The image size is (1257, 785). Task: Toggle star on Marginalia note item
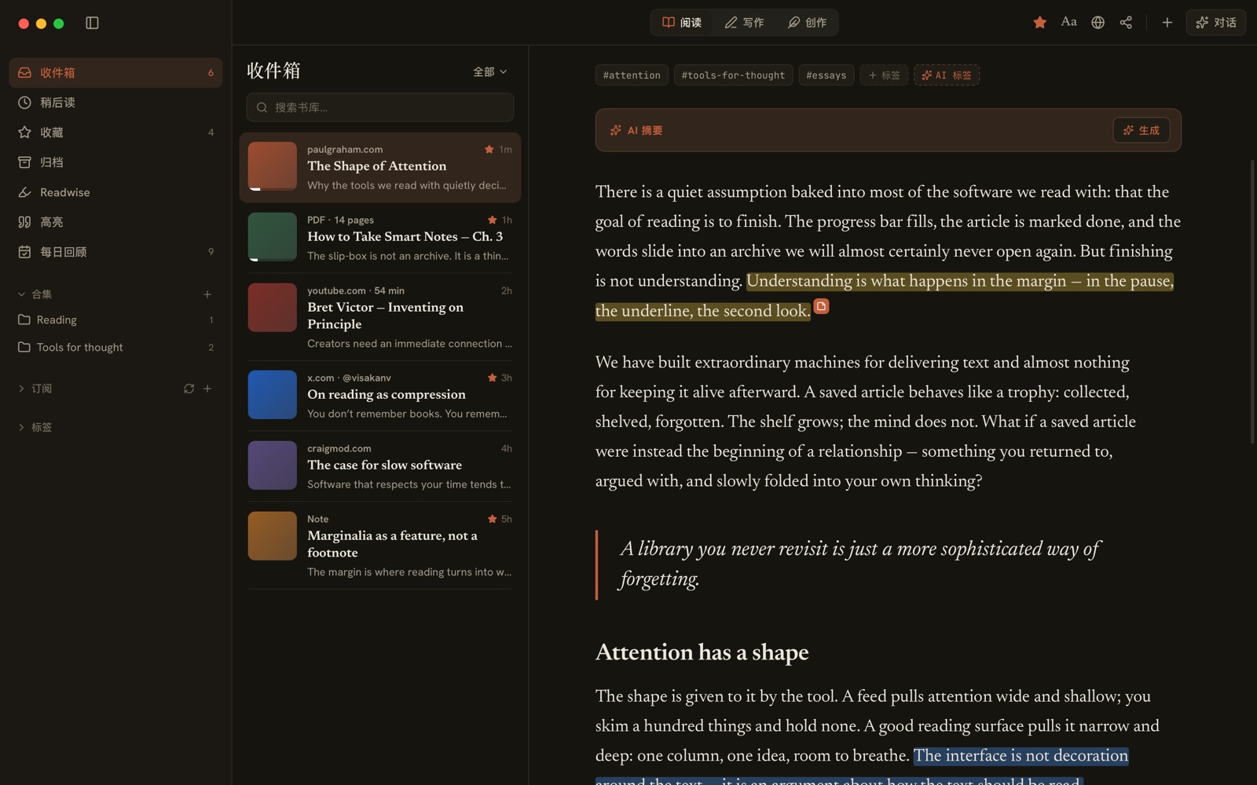(x=492, y=519)
